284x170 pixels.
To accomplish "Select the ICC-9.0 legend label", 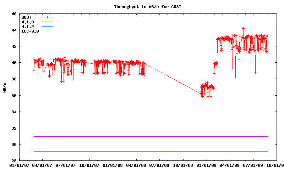I will click(30, 31).
